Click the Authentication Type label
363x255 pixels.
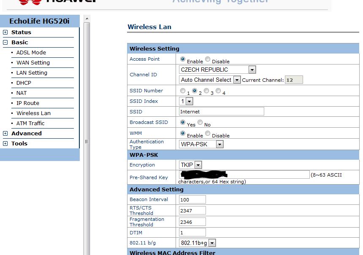[146, 144]
